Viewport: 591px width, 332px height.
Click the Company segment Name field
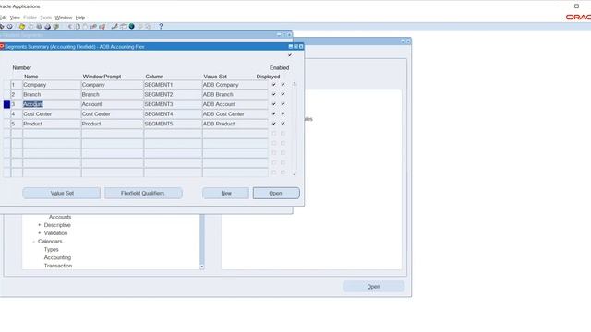pos(52,85)
